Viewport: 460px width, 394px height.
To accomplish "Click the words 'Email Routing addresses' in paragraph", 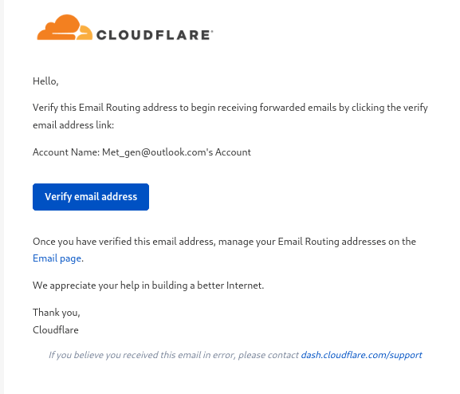I will pos(332,242).
